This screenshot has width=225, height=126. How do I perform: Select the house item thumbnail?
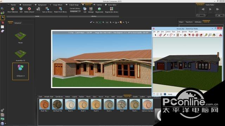point(20,36)
